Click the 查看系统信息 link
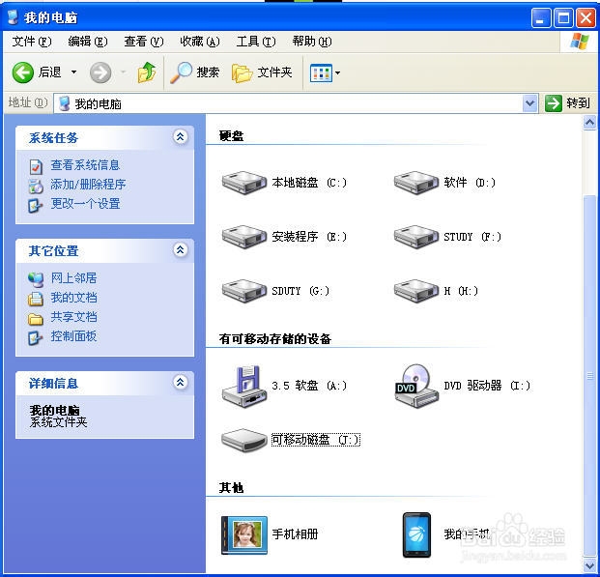 pyautogui.click(x=85, y=165)
